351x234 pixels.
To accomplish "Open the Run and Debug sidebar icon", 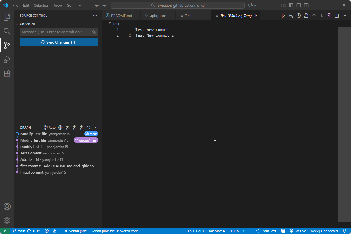I will pyautogui.click(x=7, y=59).
